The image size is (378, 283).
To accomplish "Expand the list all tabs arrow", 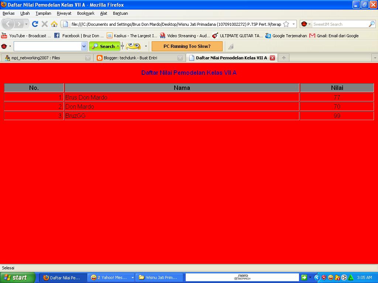I will pyautogui.click(x=375, y=58).
